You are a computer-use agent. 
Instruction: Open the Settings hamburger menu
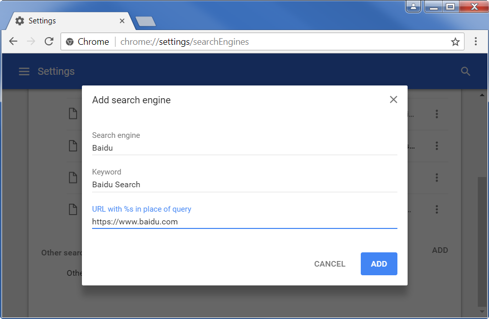click(x=24, y=72)
